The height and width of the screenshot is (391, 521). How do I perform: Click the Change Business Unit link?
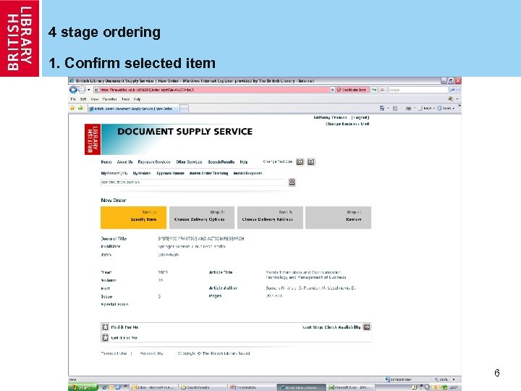tap(347, 124)
